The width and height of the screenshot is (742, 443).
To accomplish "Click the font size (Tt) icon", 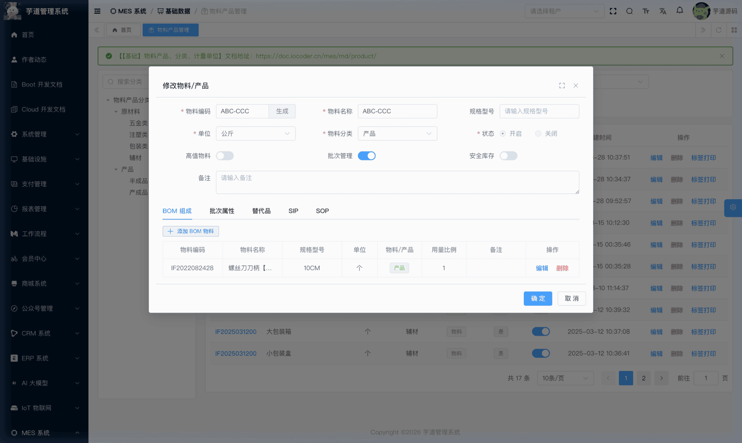I will pyautogui.click(x=646, y=11).
